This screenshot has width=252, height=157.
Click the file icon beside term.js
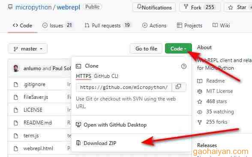tap(16, 136)
